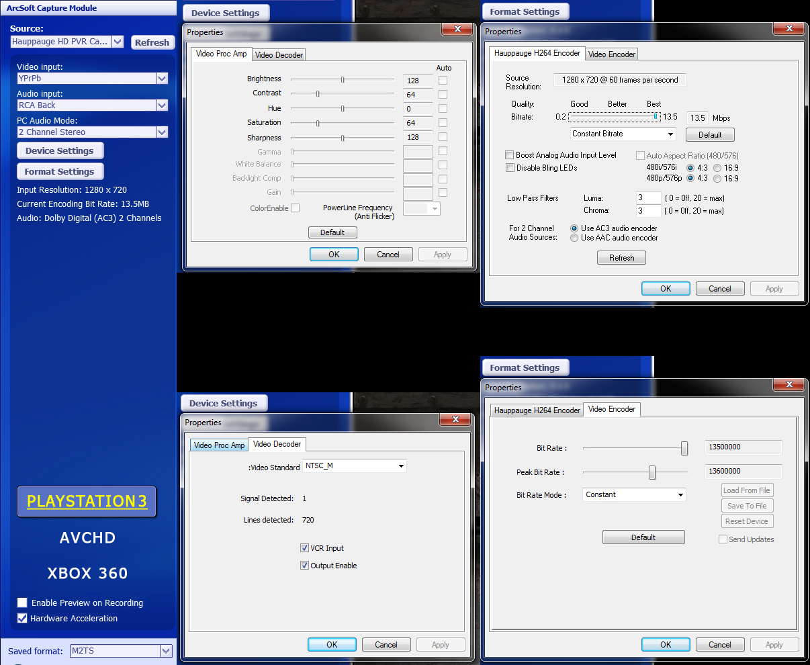Switch to Video Decoder tab in the Brightness dialog
Image resolution: width=810 pixels, height=665 pixels.
tap(279, 55)
